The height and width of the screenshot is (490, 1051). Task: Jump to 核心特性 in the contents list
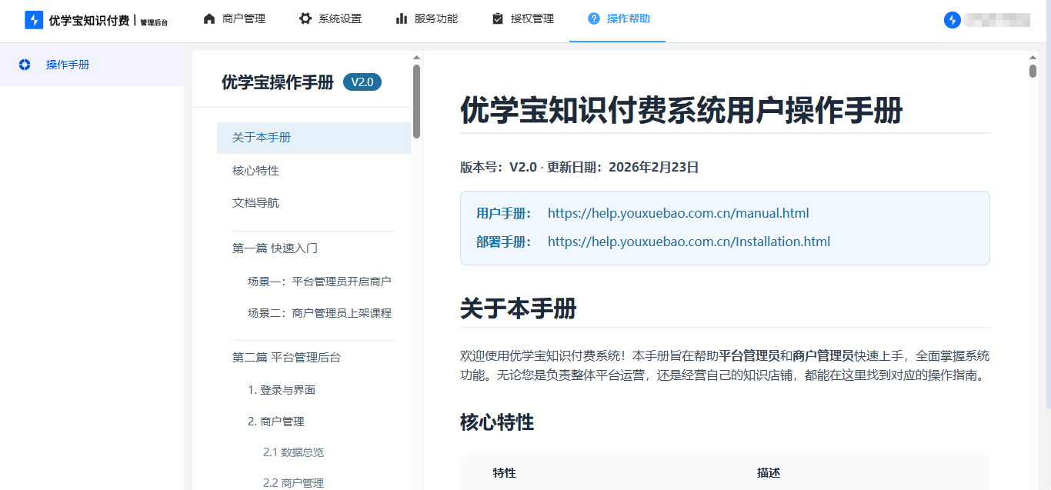pos(255,170)
